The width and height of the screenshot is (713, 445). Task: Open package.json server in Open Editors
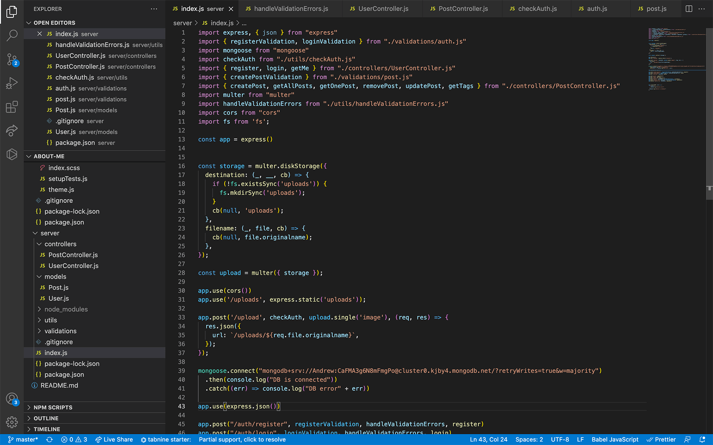pyautogui.click(x=94, y=143)
